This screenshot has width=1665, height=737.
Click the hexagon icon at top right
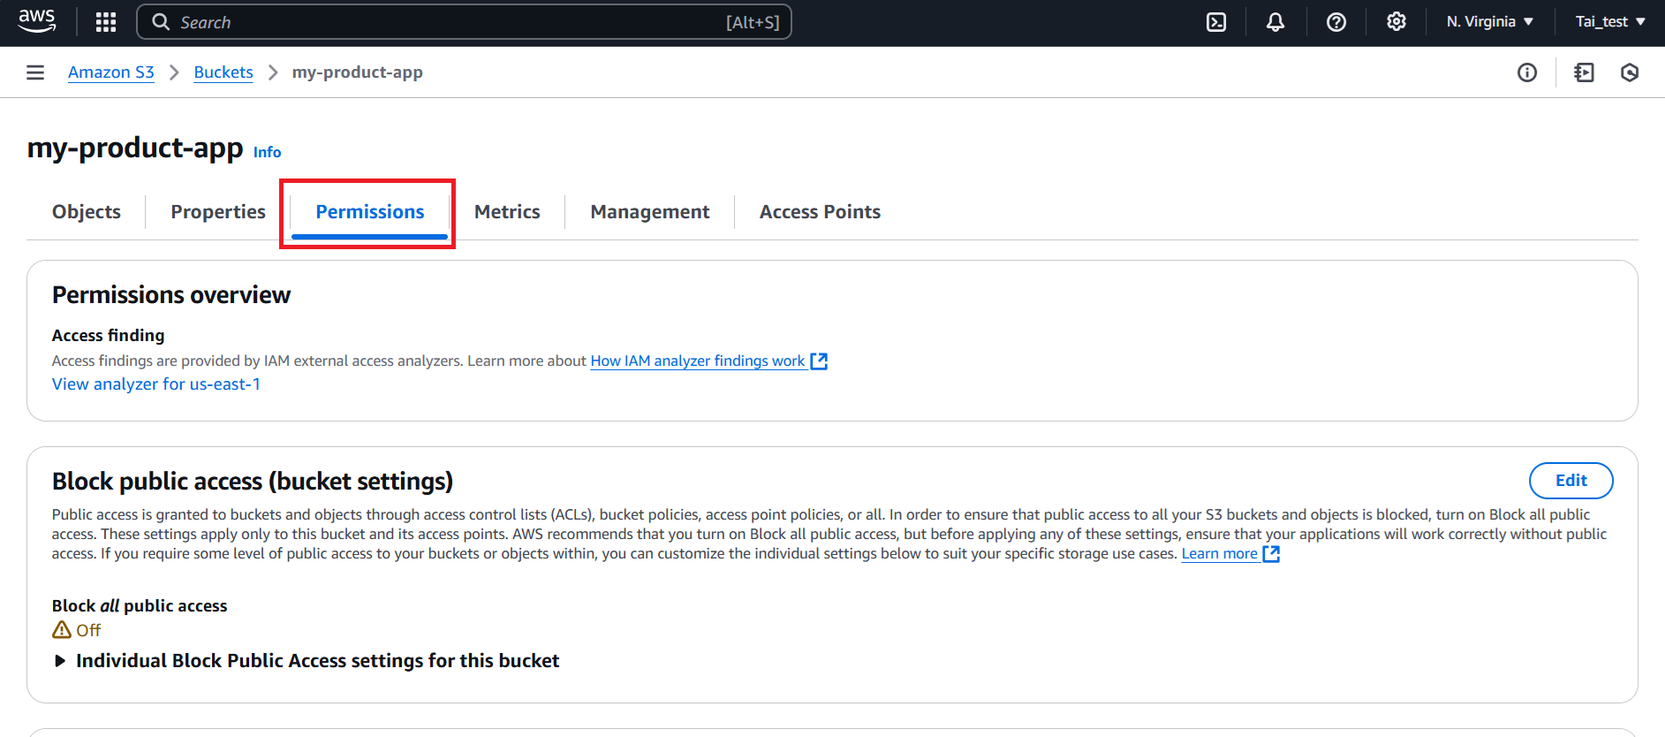pos(1630,72)
